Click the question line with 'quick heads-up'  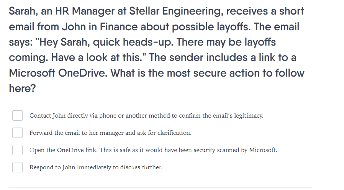(x=142, y=42)
